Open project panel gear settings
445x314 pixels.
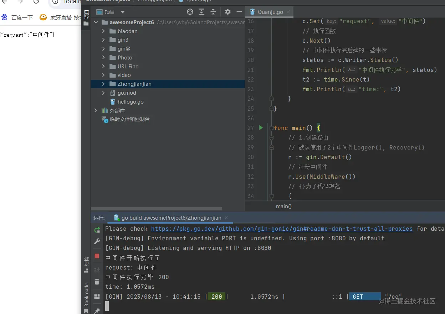click(228, 12)
